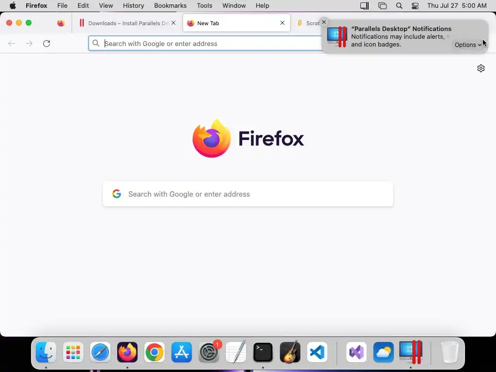Open the Trash from the Dock
This screenshot has height=372, width=496.
[x=449, y=352]
